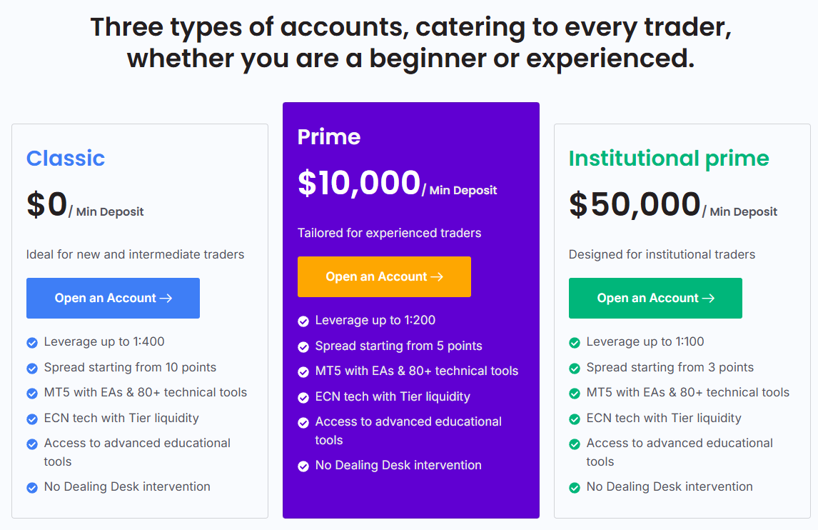Click the Classic No Dealing Desk checkmark icon

(32, 488)
